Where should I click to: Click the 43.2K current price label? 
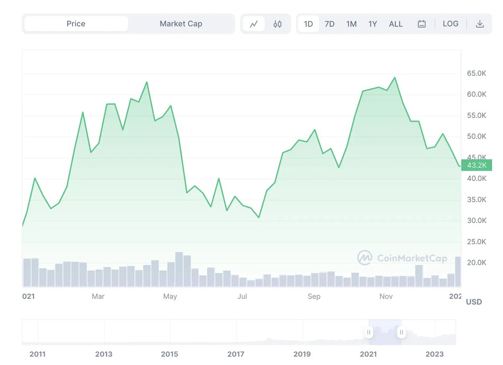pyautogui.click(x=477, y=165)
